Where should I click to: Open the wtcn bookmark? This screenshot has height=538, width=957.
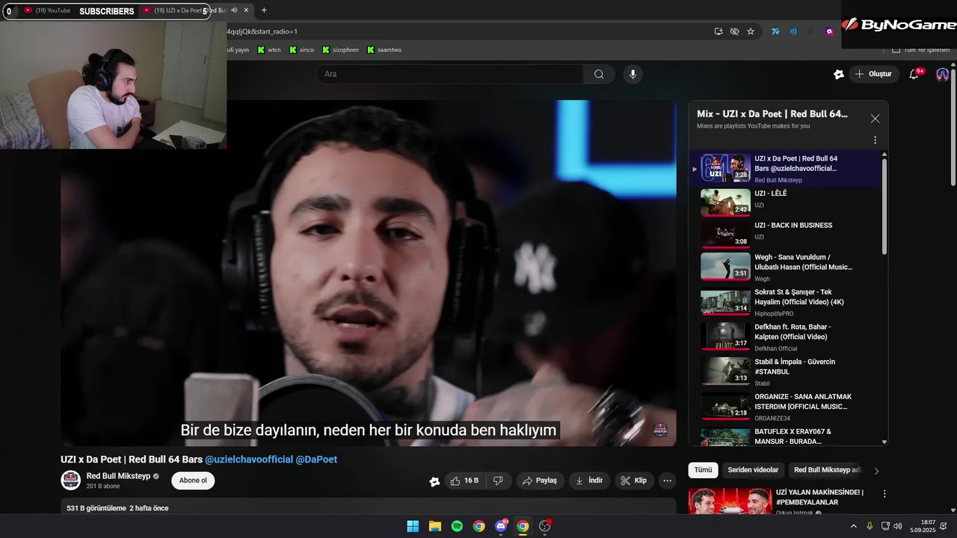click(269, 50)
